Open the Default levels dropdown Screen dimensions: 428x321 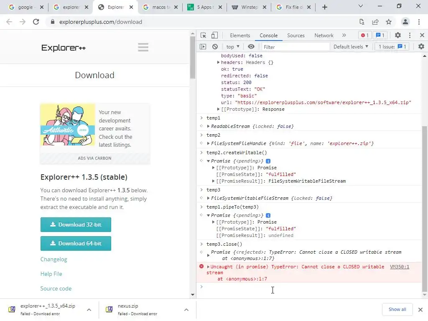pos(351,47)
